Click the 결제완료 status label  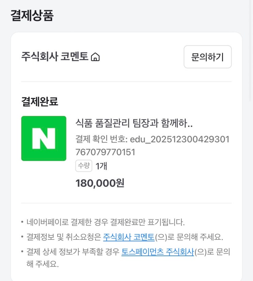point(39,101)
